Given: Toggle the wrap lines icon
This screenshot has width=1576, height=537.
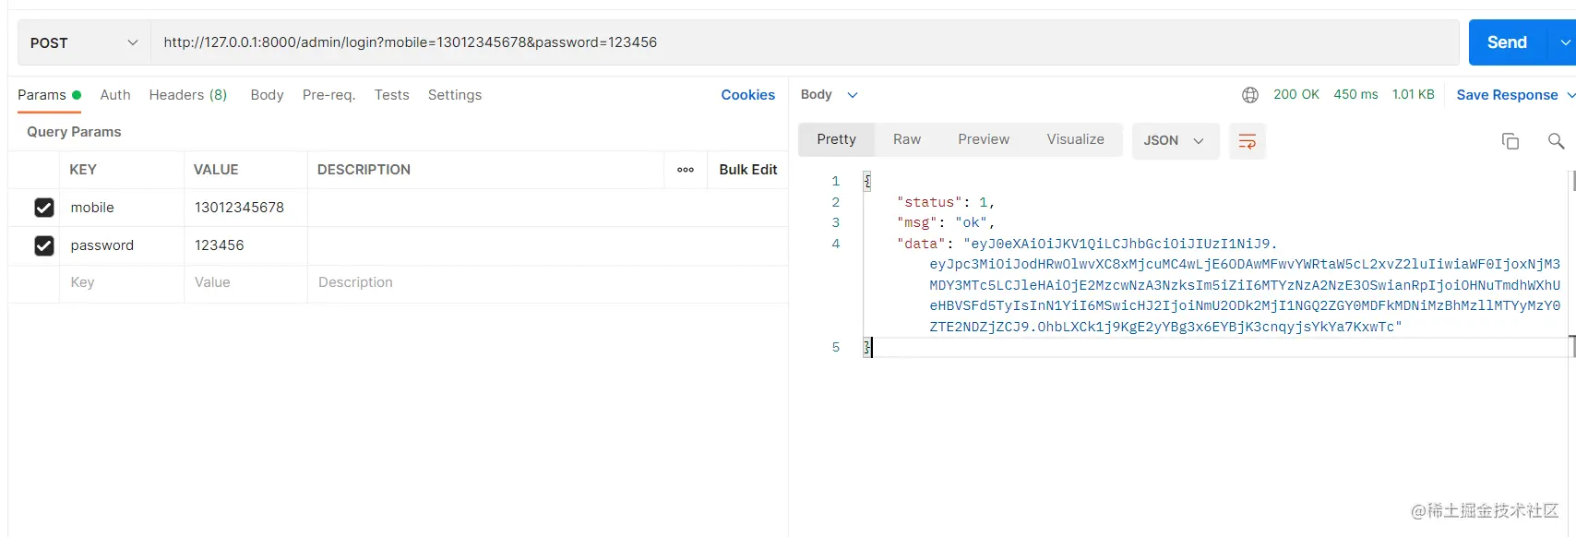Looking at the screenshot, I should pos(1248,141).
